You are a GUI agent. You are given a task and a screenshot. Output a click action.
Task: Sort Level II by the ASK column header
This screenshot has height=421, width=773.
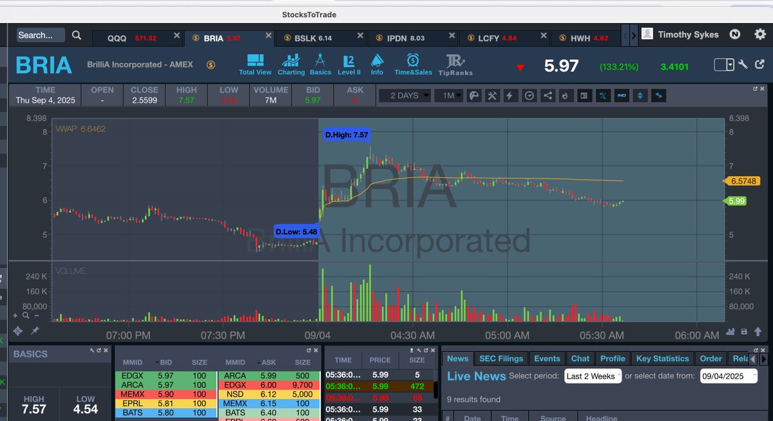[268, 362]
